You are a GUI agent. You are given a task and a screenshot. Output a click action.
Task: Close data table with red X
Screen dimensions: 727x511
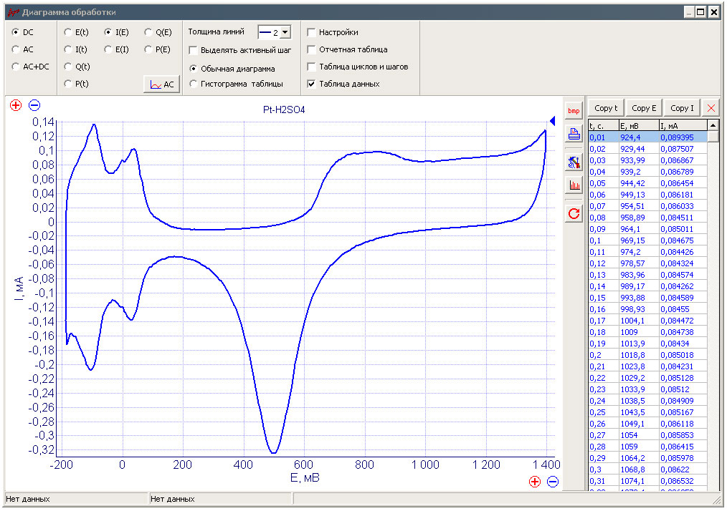[711, 108]
